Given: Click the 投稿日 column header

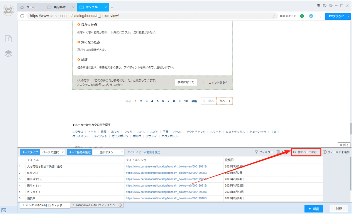Looking at the screenshot, I should pos(273,160).
